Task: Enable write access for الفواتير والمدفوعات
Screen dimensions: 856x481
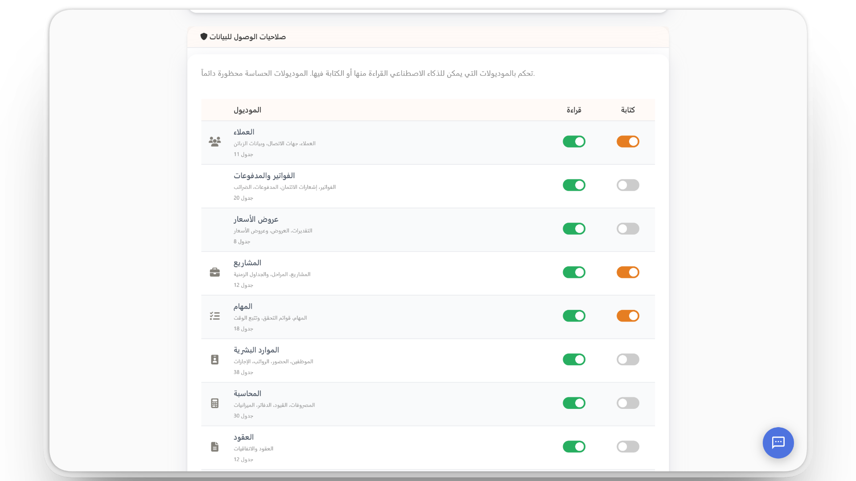Action: click(628, 185)
